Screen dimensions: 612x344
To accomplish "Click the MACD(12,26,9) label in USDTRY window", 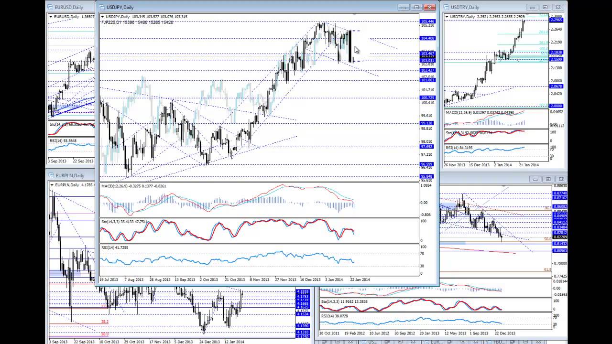I will 480,112.
